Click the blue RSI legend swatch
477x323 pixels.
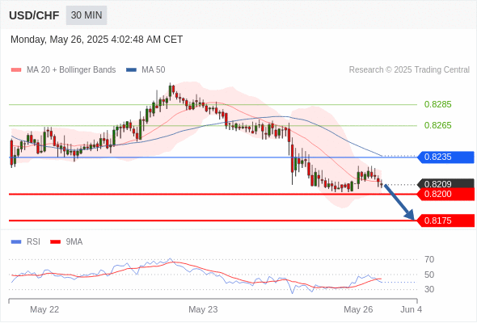[x=16, y=242]
